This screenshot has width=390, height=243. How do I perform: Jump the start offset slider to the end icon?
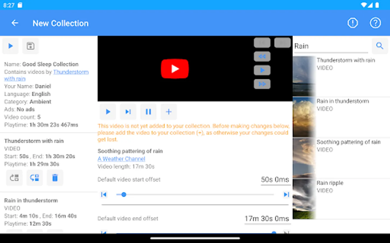point(286,194)
